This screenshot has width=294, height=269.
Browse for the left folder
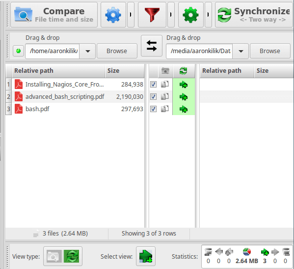[x=117, y=51]
